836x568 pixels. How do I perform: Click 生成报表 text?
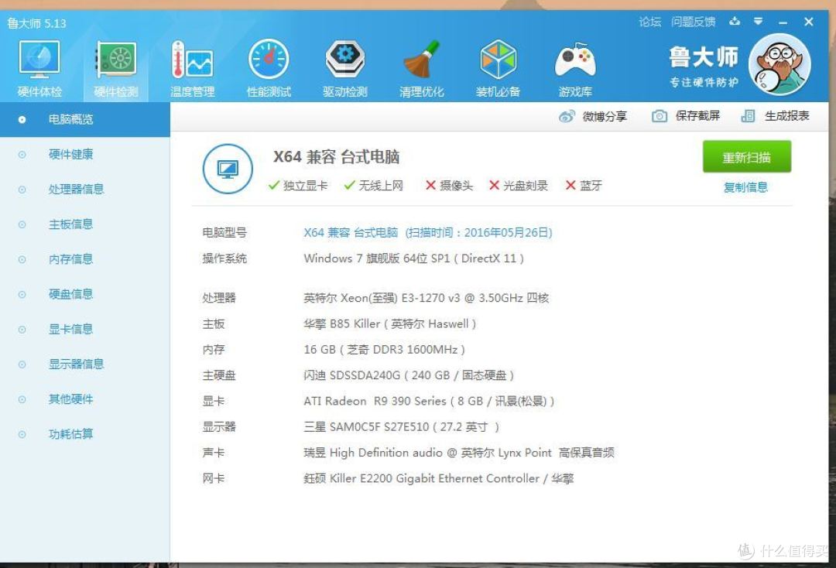click(787, 116)
